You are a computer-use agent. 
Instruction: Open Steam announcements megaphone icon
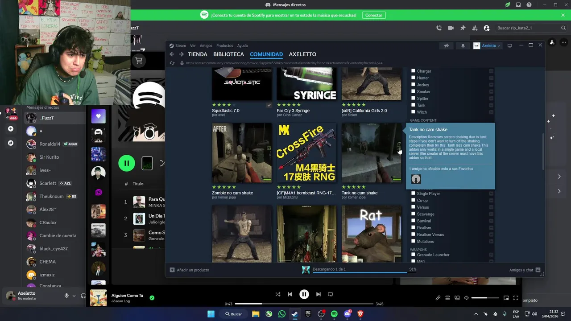(446, 45)
